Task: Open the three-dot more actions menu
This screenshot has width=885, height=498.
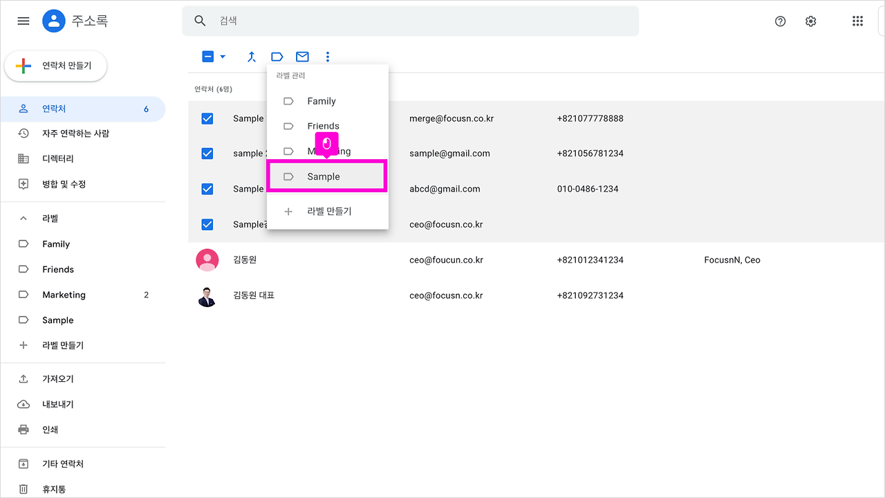Action: (x=328, y=57)
